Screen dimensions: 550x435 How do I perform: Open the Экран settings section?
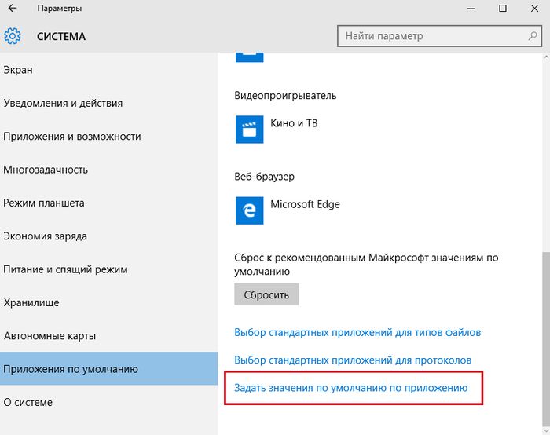tap(19, 70)
